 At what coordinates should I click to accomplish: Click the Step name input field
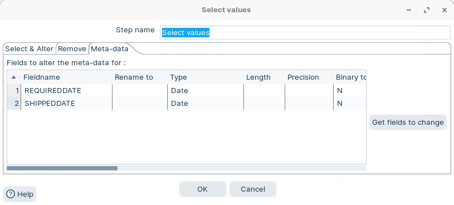pos(305,33)
